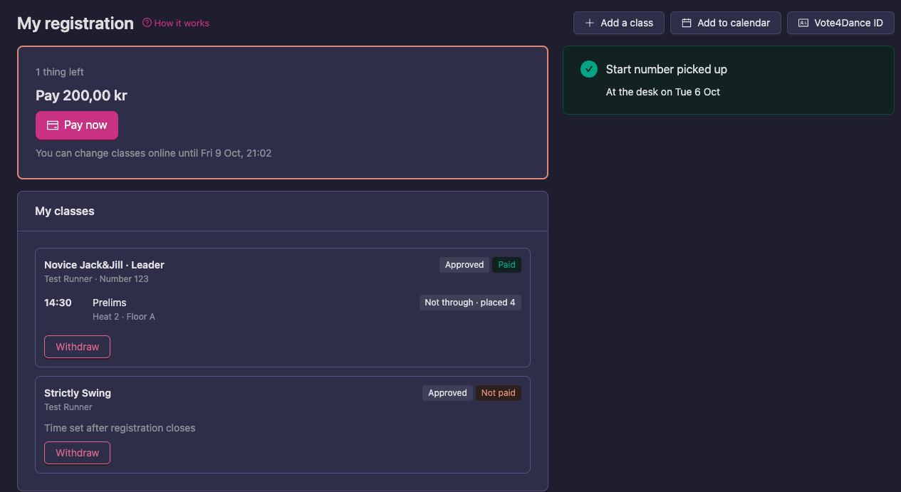Click the green checkmark beside Start number picked up
This screenshot has height=492, width=901.
coord(589,69)
